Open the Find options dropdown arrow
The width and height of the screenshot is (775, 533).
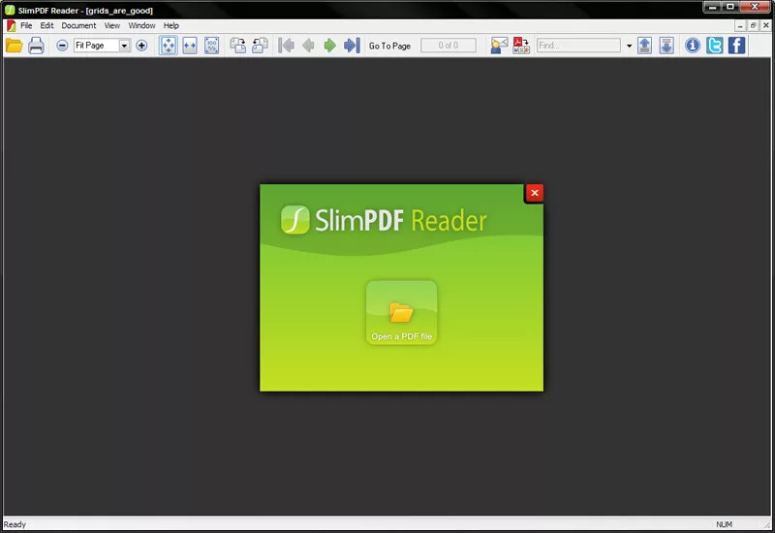click(629, 46)
